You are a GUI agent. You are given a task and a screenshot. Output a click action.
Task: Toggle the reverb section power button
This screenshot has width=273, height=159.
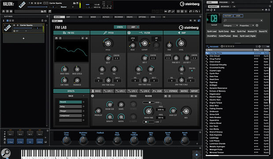coord(92,96)
